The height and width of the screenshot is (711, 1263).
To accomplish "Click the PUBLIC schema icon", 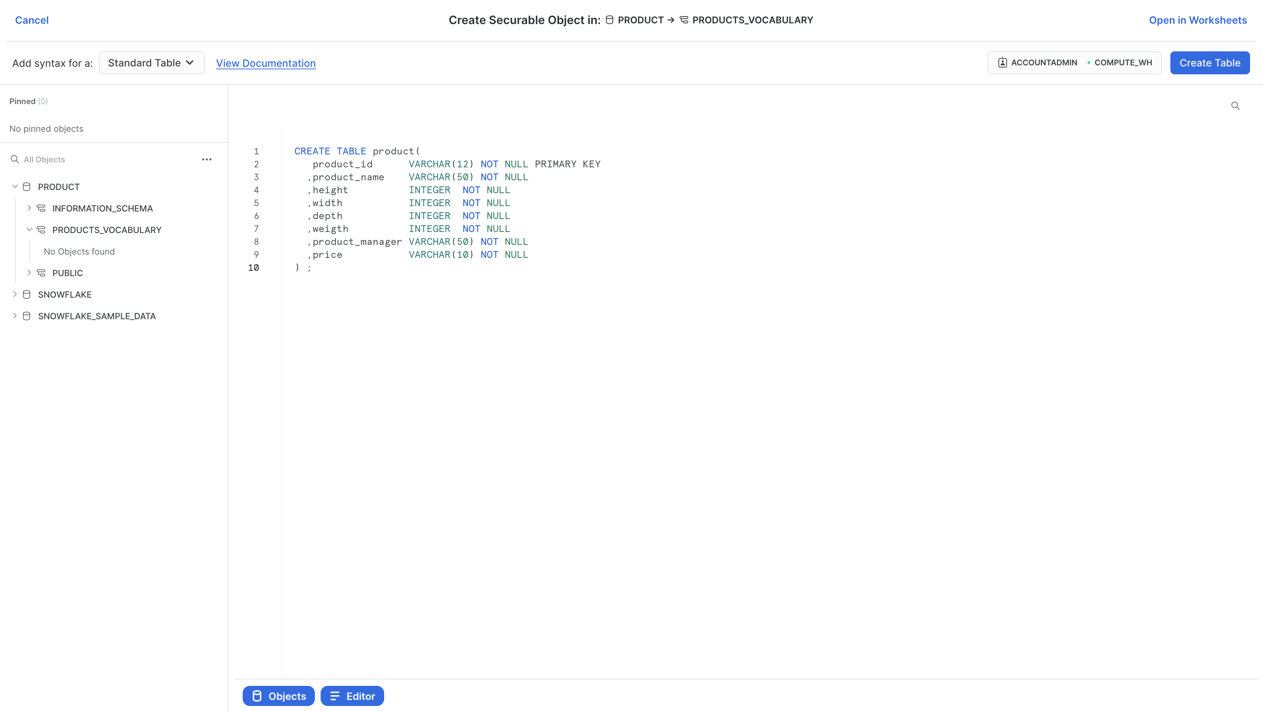I will (41, 273).
